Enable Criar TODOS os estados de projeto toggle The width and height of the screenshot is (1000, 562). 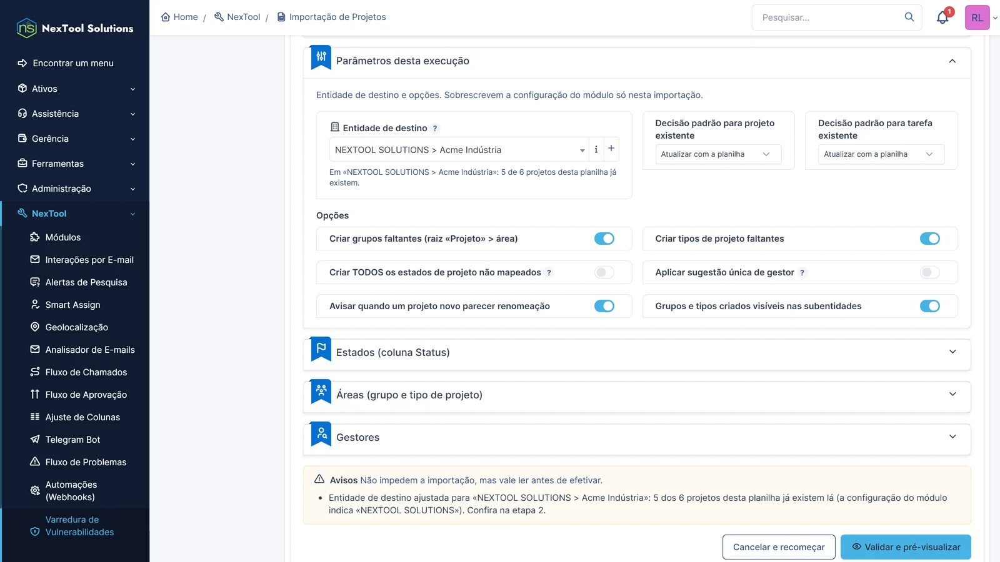tap(604, 272)
